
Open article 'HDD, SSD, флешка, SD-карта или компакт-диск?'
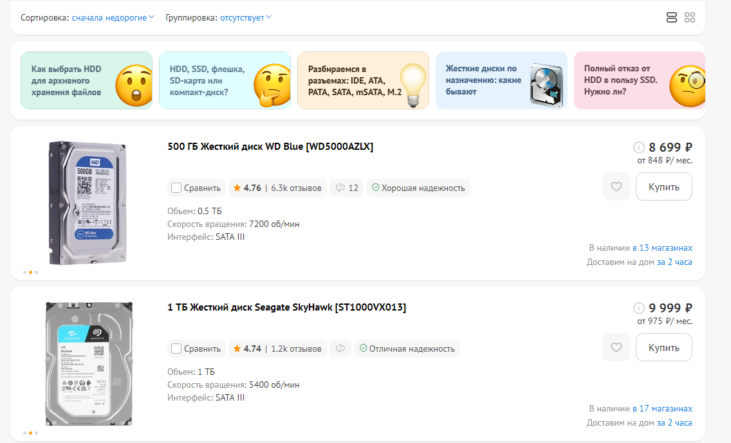[x=225, y=80]
